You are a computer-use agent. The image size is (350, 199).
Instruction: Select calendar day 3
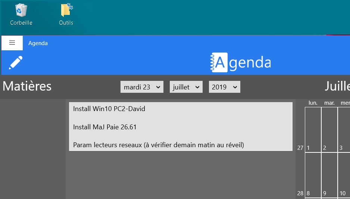[x=344, y=130]
